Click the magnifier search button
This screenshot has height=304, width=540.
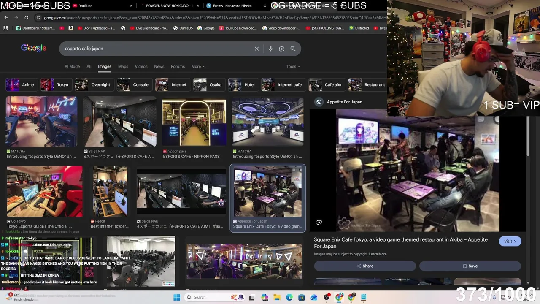coord(293,49)
